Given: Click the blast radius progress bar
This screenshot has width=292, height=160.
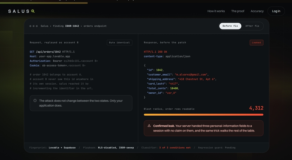Looking at the screenshot, I should pos(204,115).
